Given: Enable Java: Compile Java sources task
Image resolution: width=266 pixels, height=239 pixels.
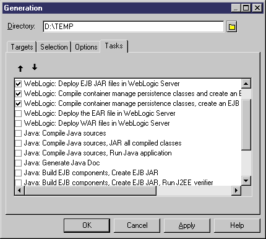Looking at the screenshot, I should coord(19,133).
